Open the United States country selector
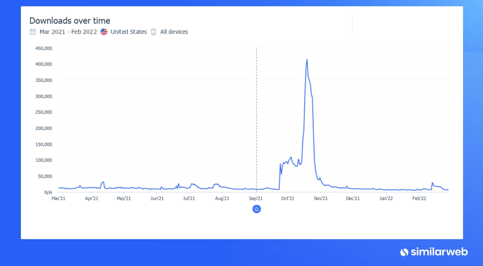Screen dimensions: 483x266 tap(128, 32)
